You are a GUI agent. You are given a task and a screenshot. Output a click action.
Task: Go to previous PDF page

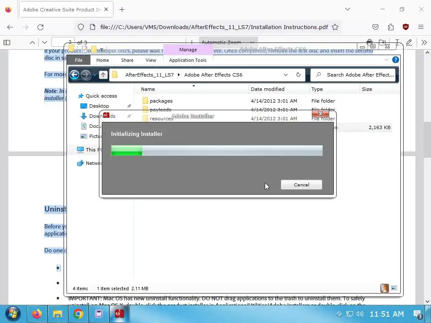[32, 42]
